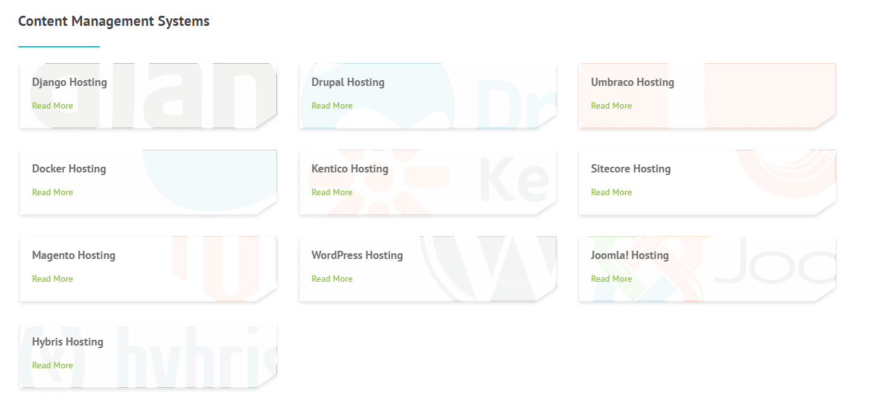Click the Magento Hosting heading
Image resolution: width=870 pixels, height=403 pixels.
73,255
